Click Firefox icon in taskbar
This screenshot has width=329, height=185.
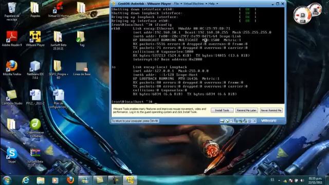click(x=70, y=180)
